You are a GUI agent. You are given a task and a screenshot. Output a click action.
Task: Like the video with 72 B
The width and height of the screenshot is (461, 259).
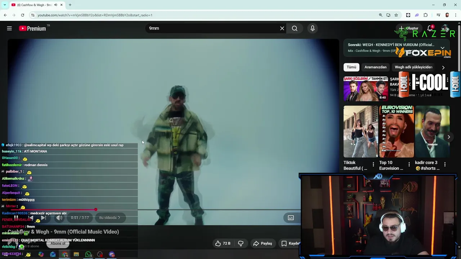[x=223, y=244]
